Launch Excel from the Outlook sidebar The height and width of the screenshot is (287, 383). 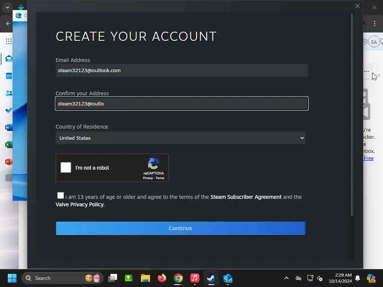[9, 145]
